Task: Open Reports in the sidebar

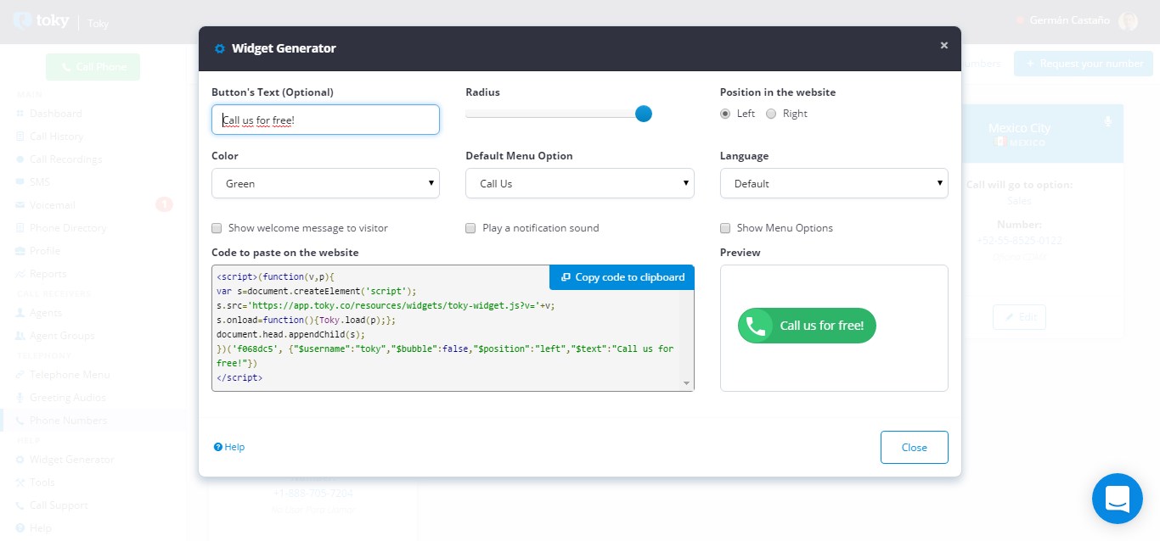Action: 48,274
